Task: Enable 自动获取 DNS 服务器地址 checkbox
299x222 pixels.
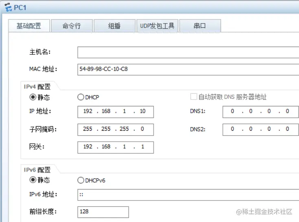Action: click(x=193, y=97)
